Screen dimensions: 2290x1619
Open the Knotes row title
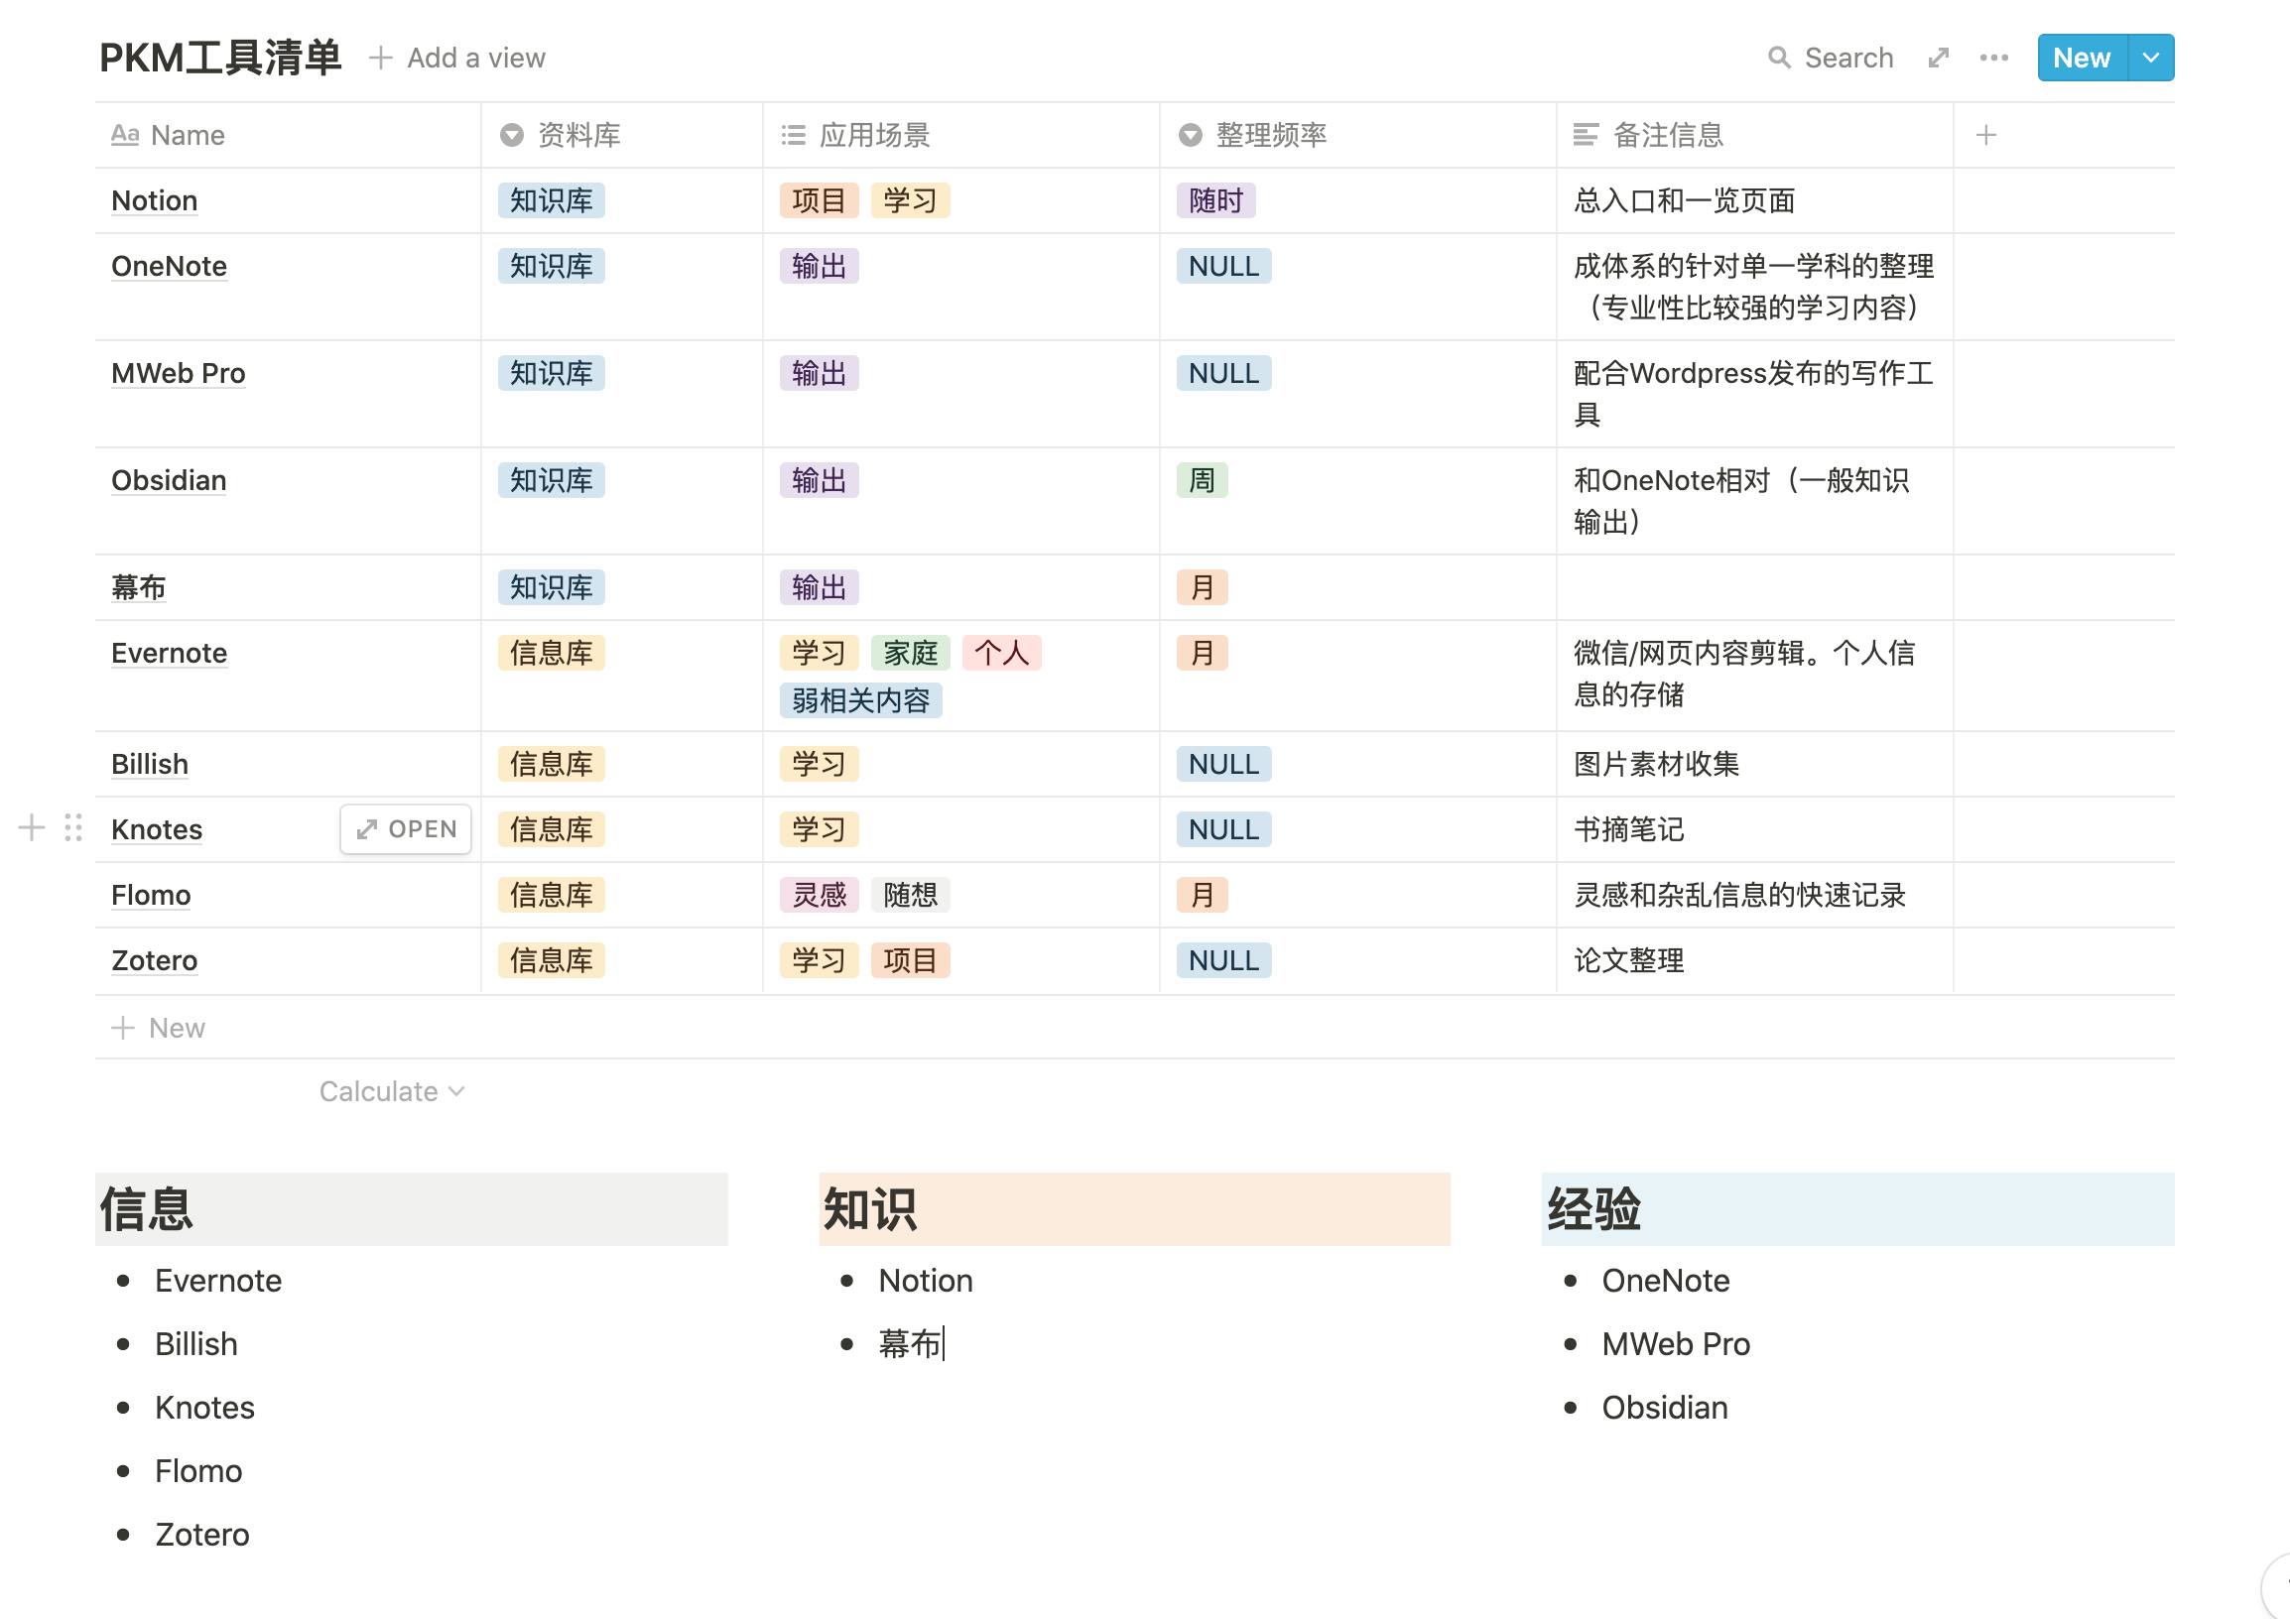tap(157, 829)
